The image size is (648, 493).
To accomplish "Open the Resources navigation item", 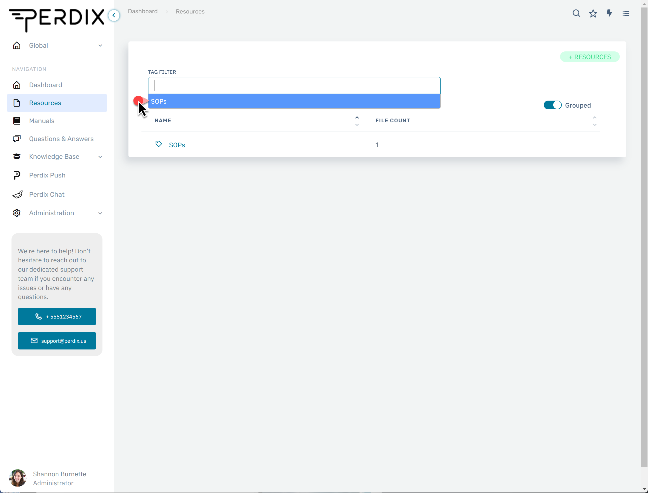I will click(57, 103).
